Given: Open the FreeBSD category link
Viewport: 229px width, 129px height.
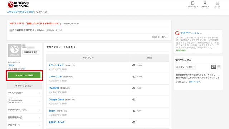Looking at the screenshot, I should coord(54,88).
